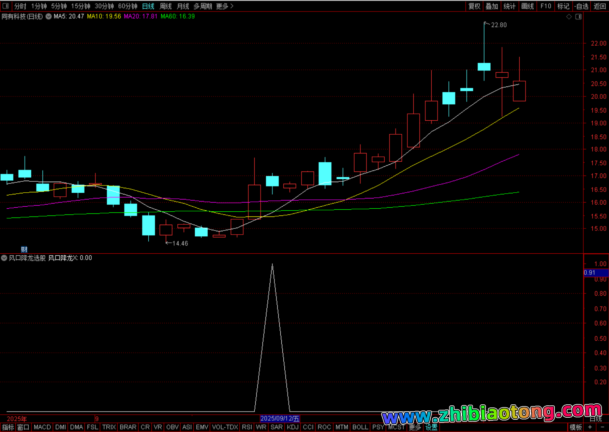Click the plus icon to add a panel
The image size is (609, 432).
tap(590, 427)
